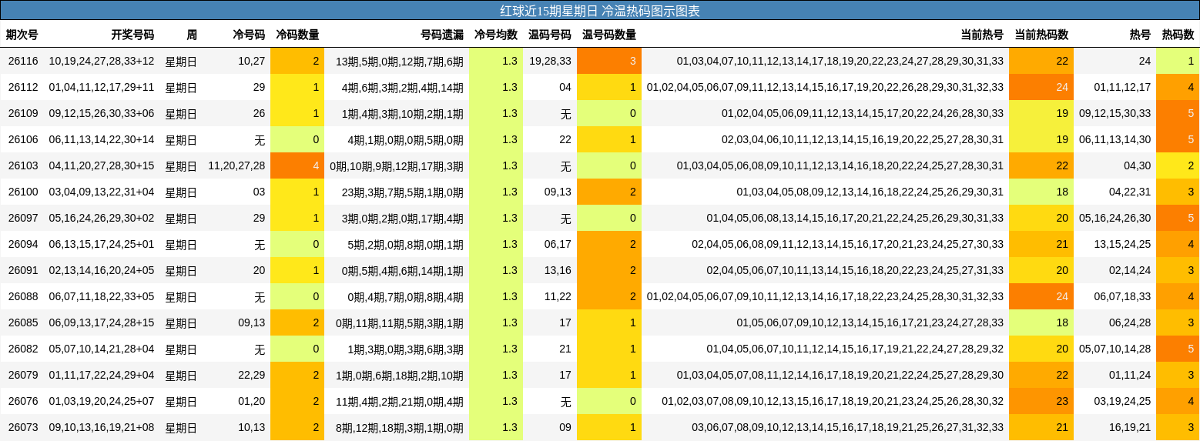Viewport: 1200px width, 441px height.
Task: Click draw numbers 10,19,24,27,28,33+12
Action: [102, 61]
